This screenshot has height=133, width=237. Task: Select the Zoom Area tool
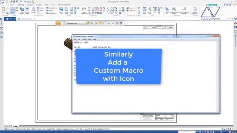click(x=144, y=11)
